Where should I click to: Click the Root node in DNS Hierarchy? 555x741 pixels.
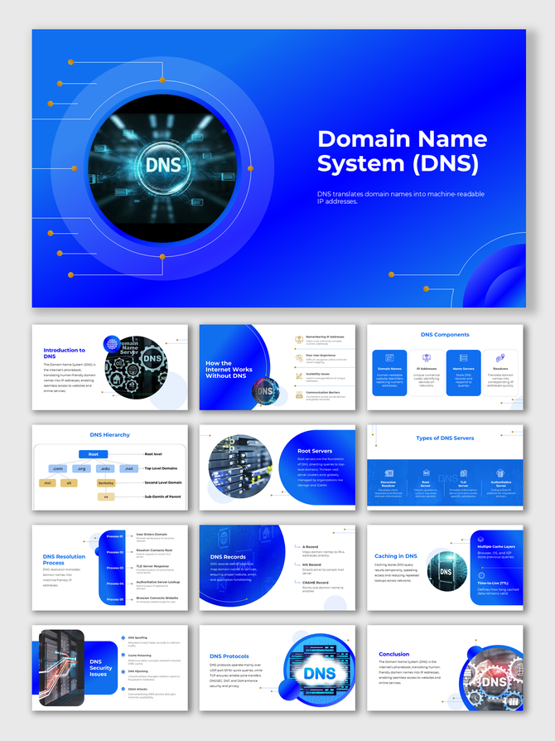[94, 454]
